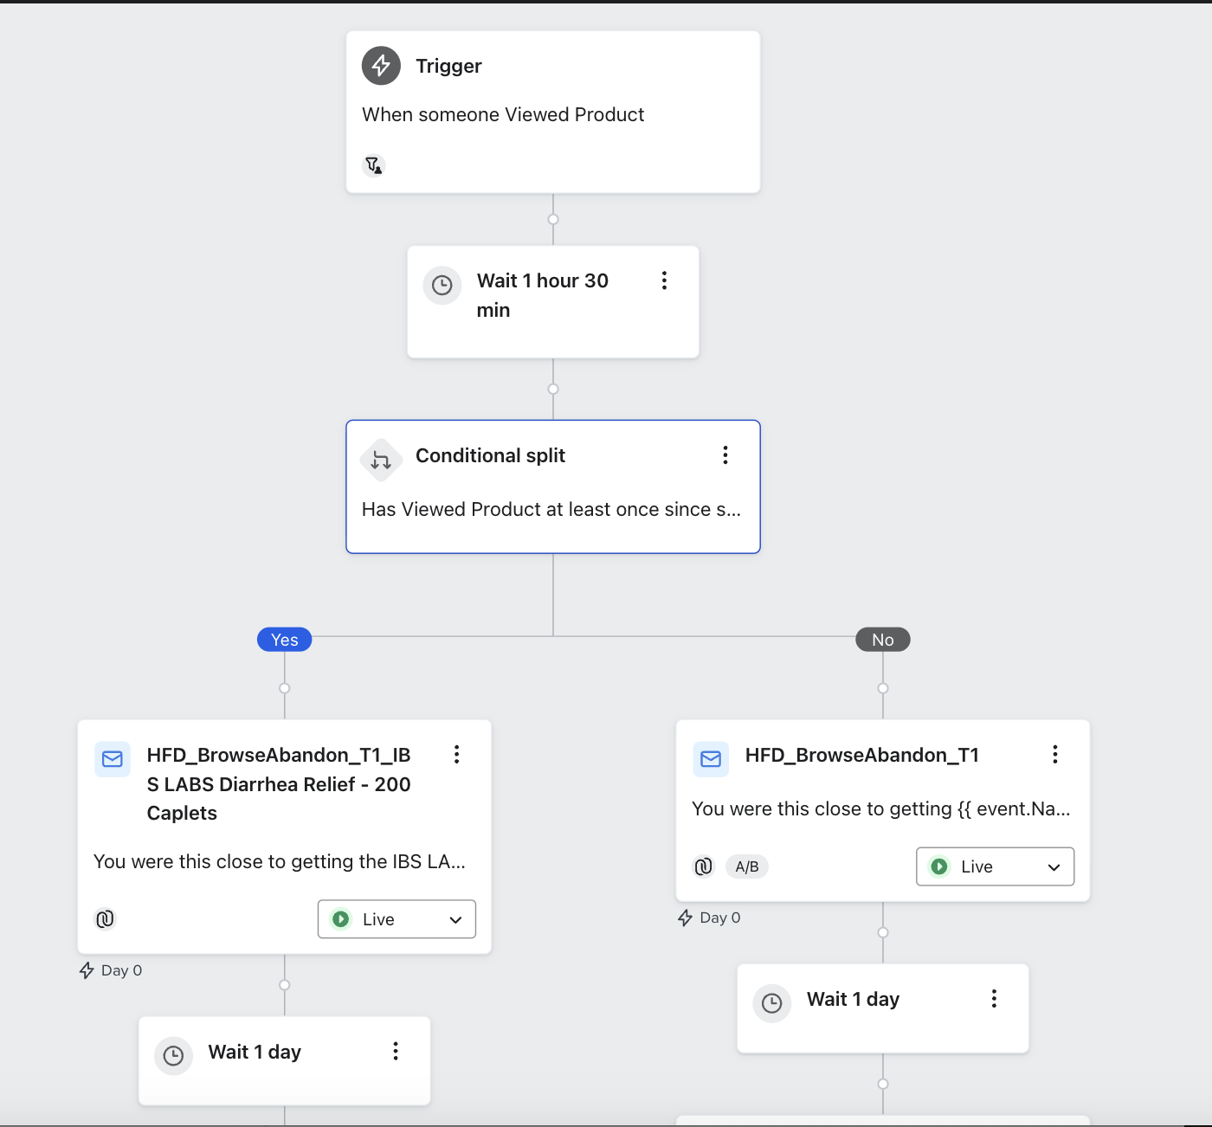The image size is (1212, 1127).
Task: Click the UTM tracking icon beside A/B badge
Action: tap(704, 866)
